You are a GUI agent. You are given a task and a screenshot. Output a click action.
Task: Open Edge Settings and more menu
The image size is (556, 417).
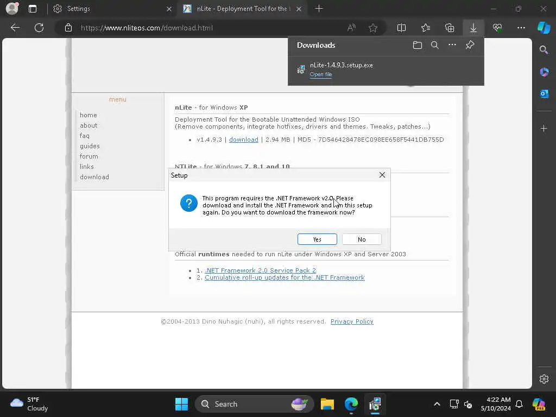(x=521, y=28)
